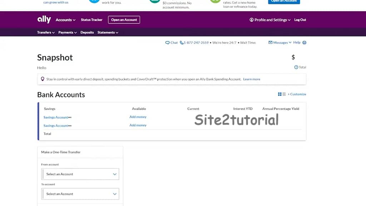Open the second Savings Account link
The width and height of the screenshot is (366, 206).
56,126
